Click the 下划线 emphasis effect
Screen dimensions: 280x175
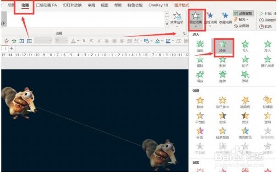point(200,148)
